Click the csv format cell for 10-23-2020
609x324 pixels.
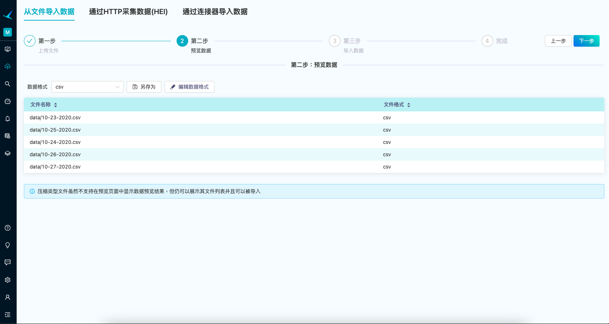coord(387,118)
